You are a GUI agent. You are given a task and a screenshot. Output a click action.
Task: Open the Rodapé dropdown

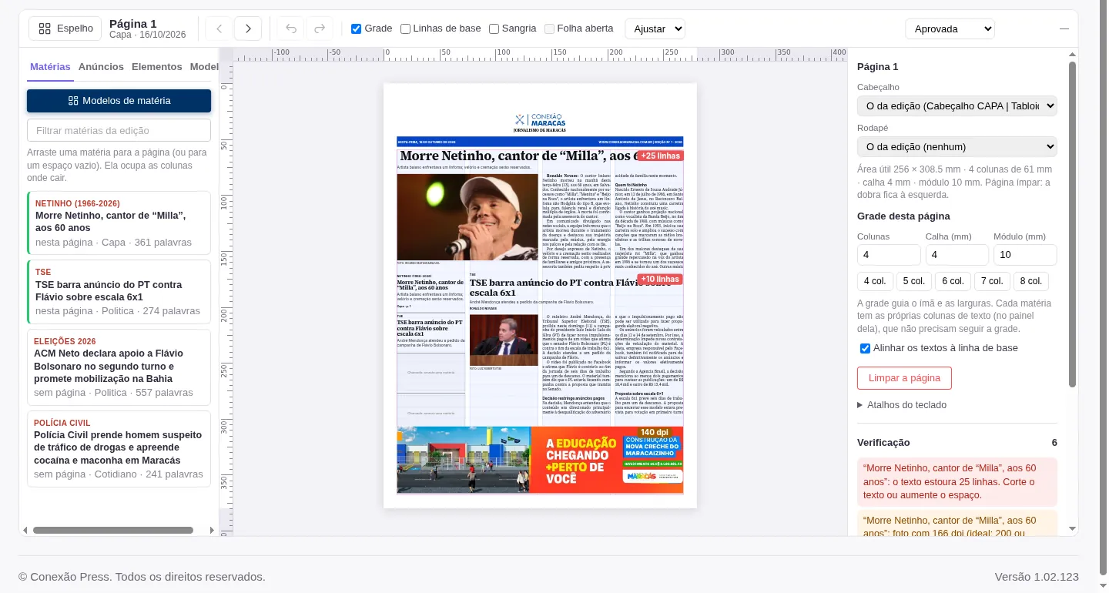click(x=957, y=146)
